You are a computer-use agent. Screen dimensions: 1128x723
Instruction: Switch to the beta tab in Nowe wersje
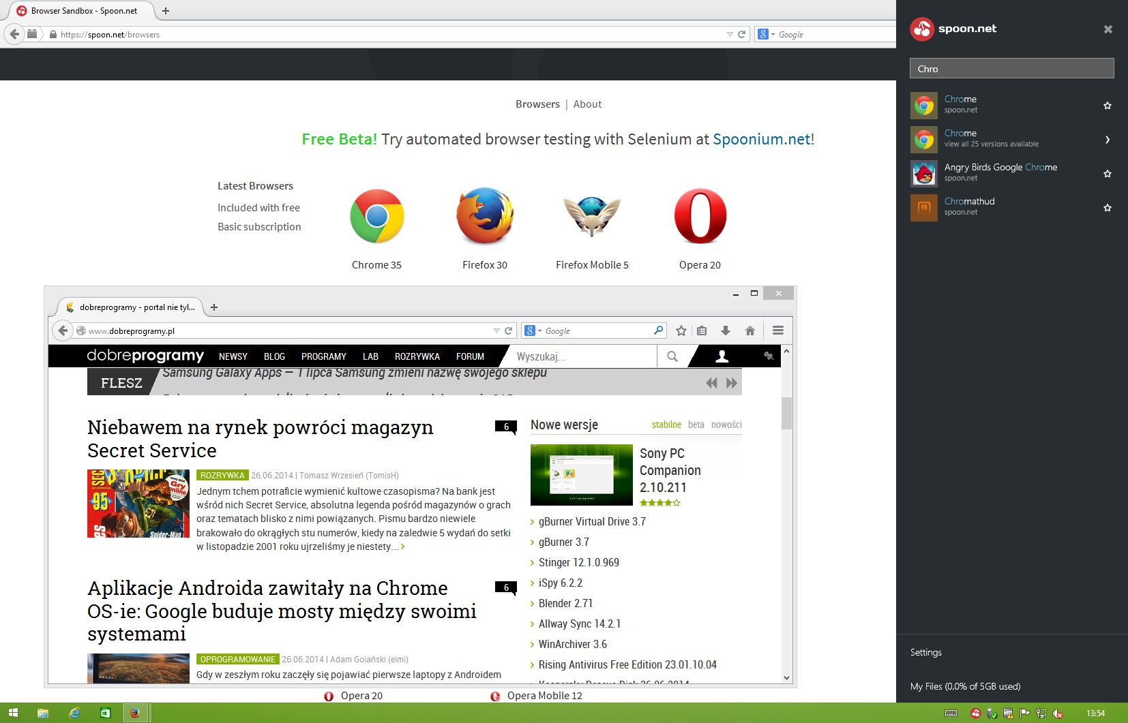tap(696, 425)
